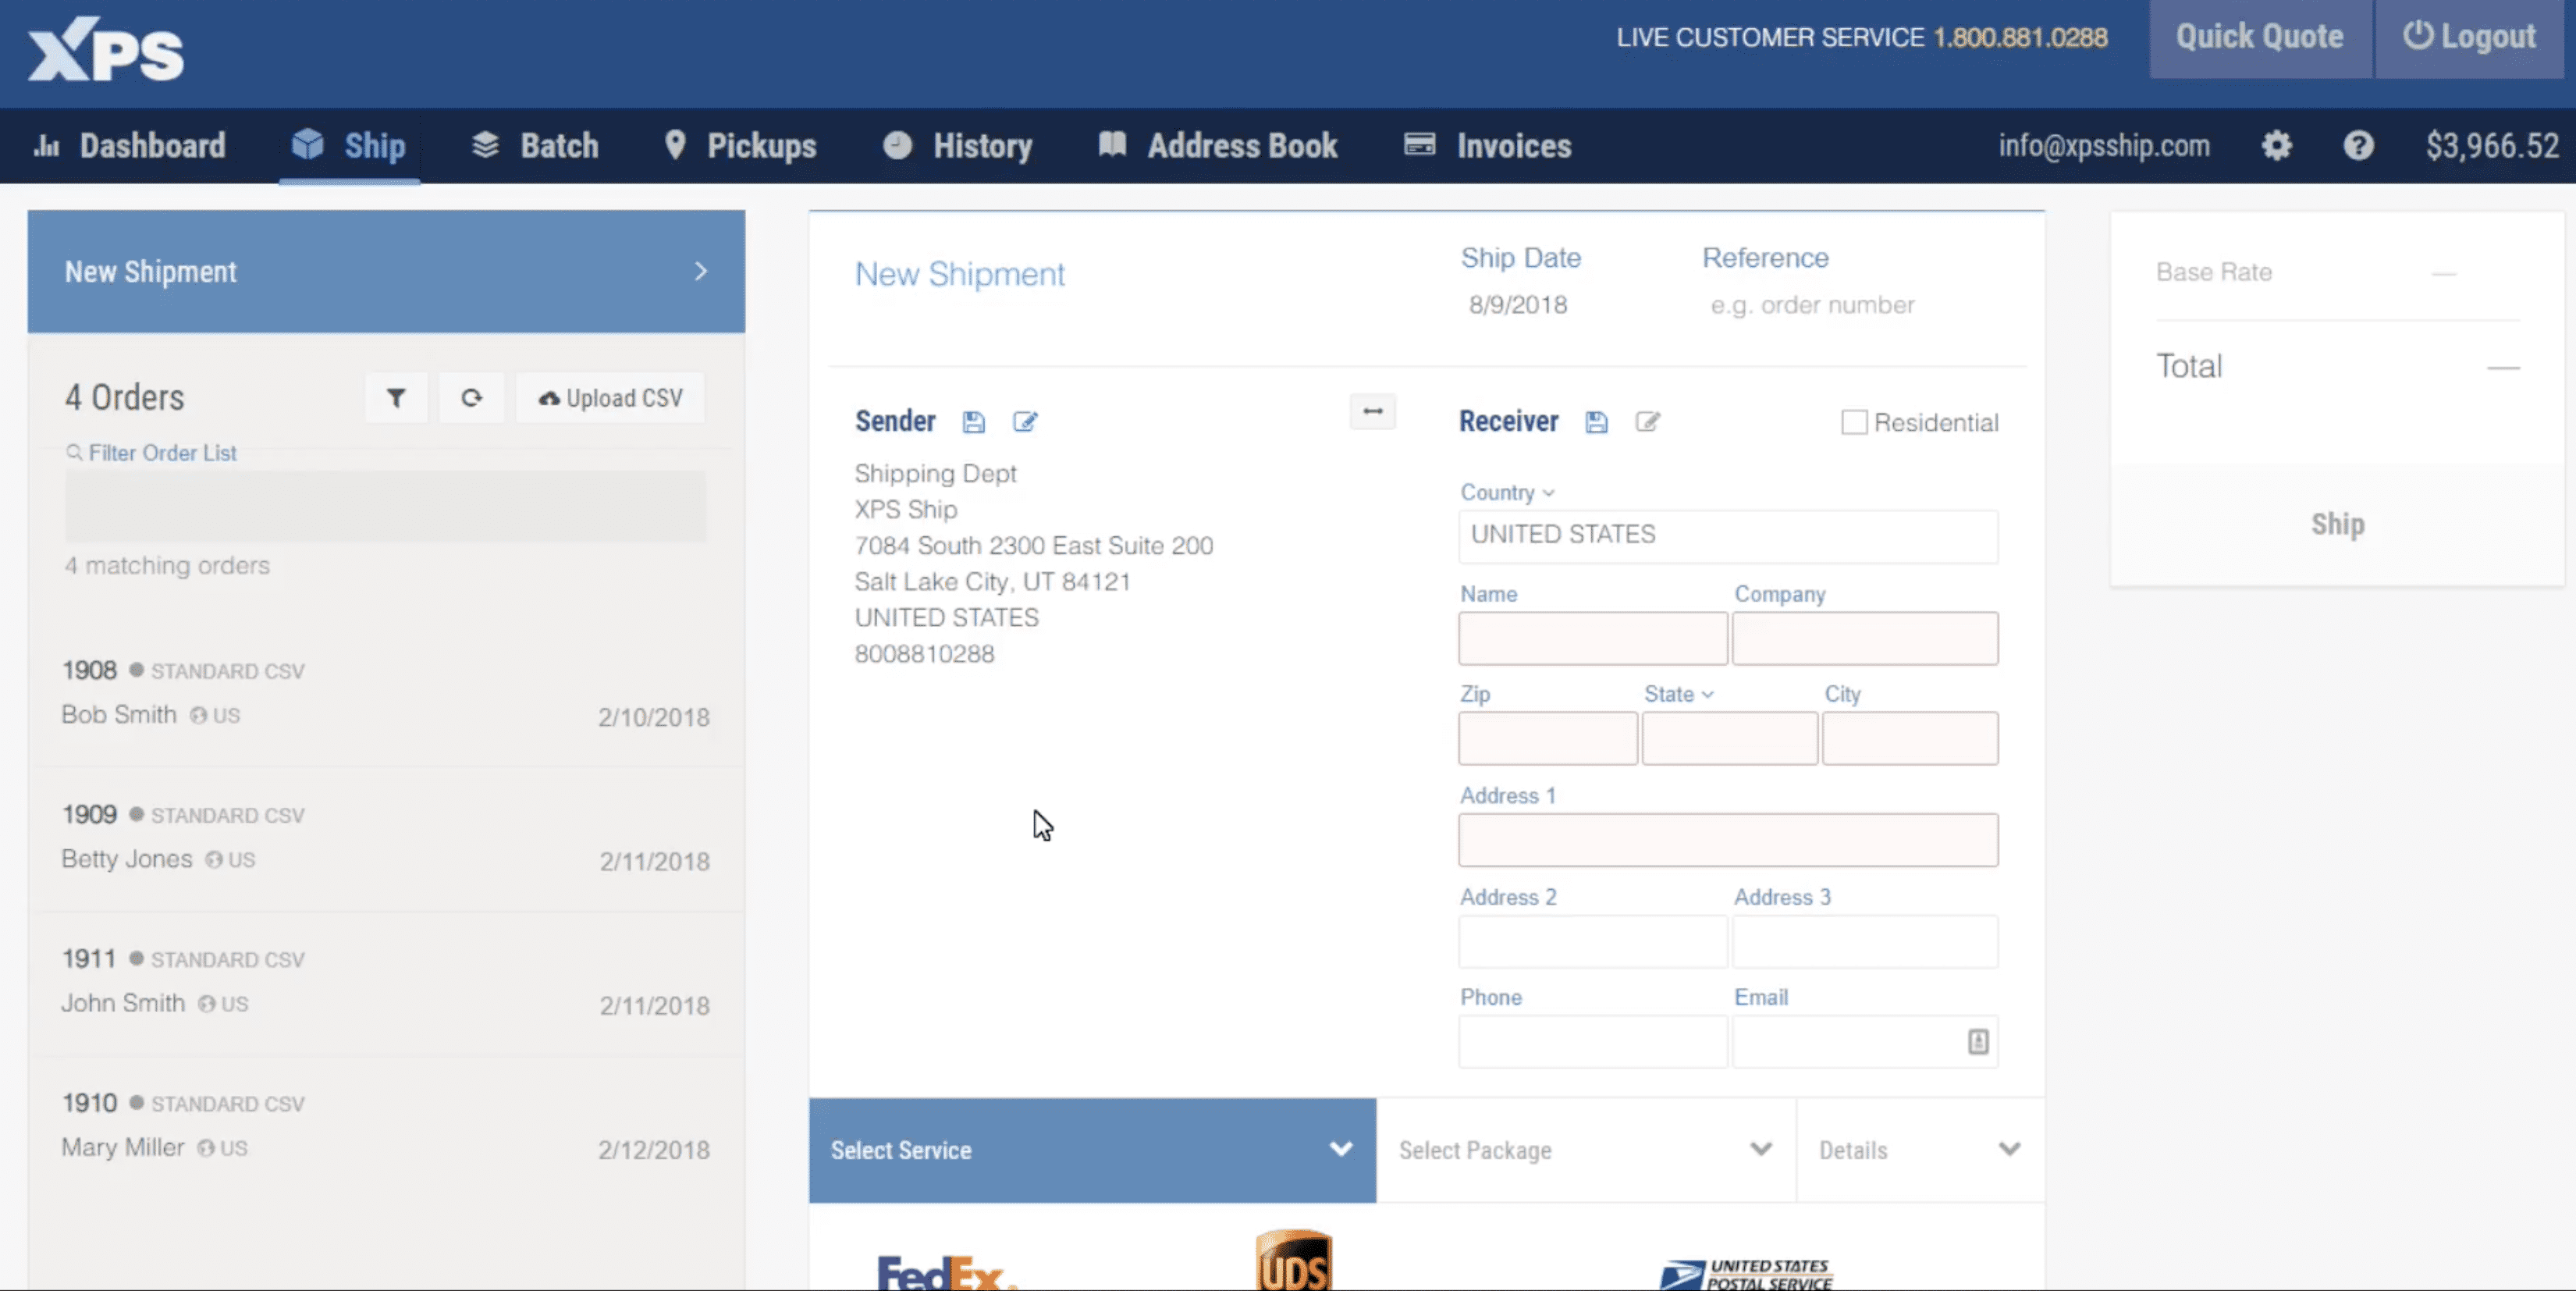Click the receiver Name input field

pos(1592,638)
